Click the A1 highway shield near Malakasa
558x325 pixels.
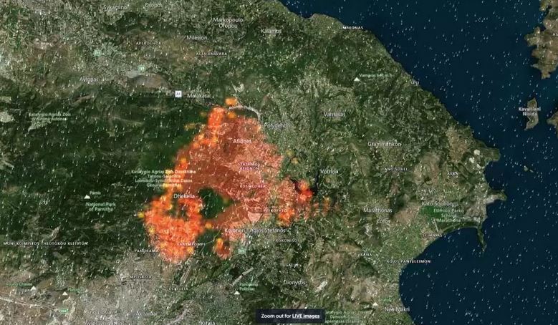pos(178,94)
